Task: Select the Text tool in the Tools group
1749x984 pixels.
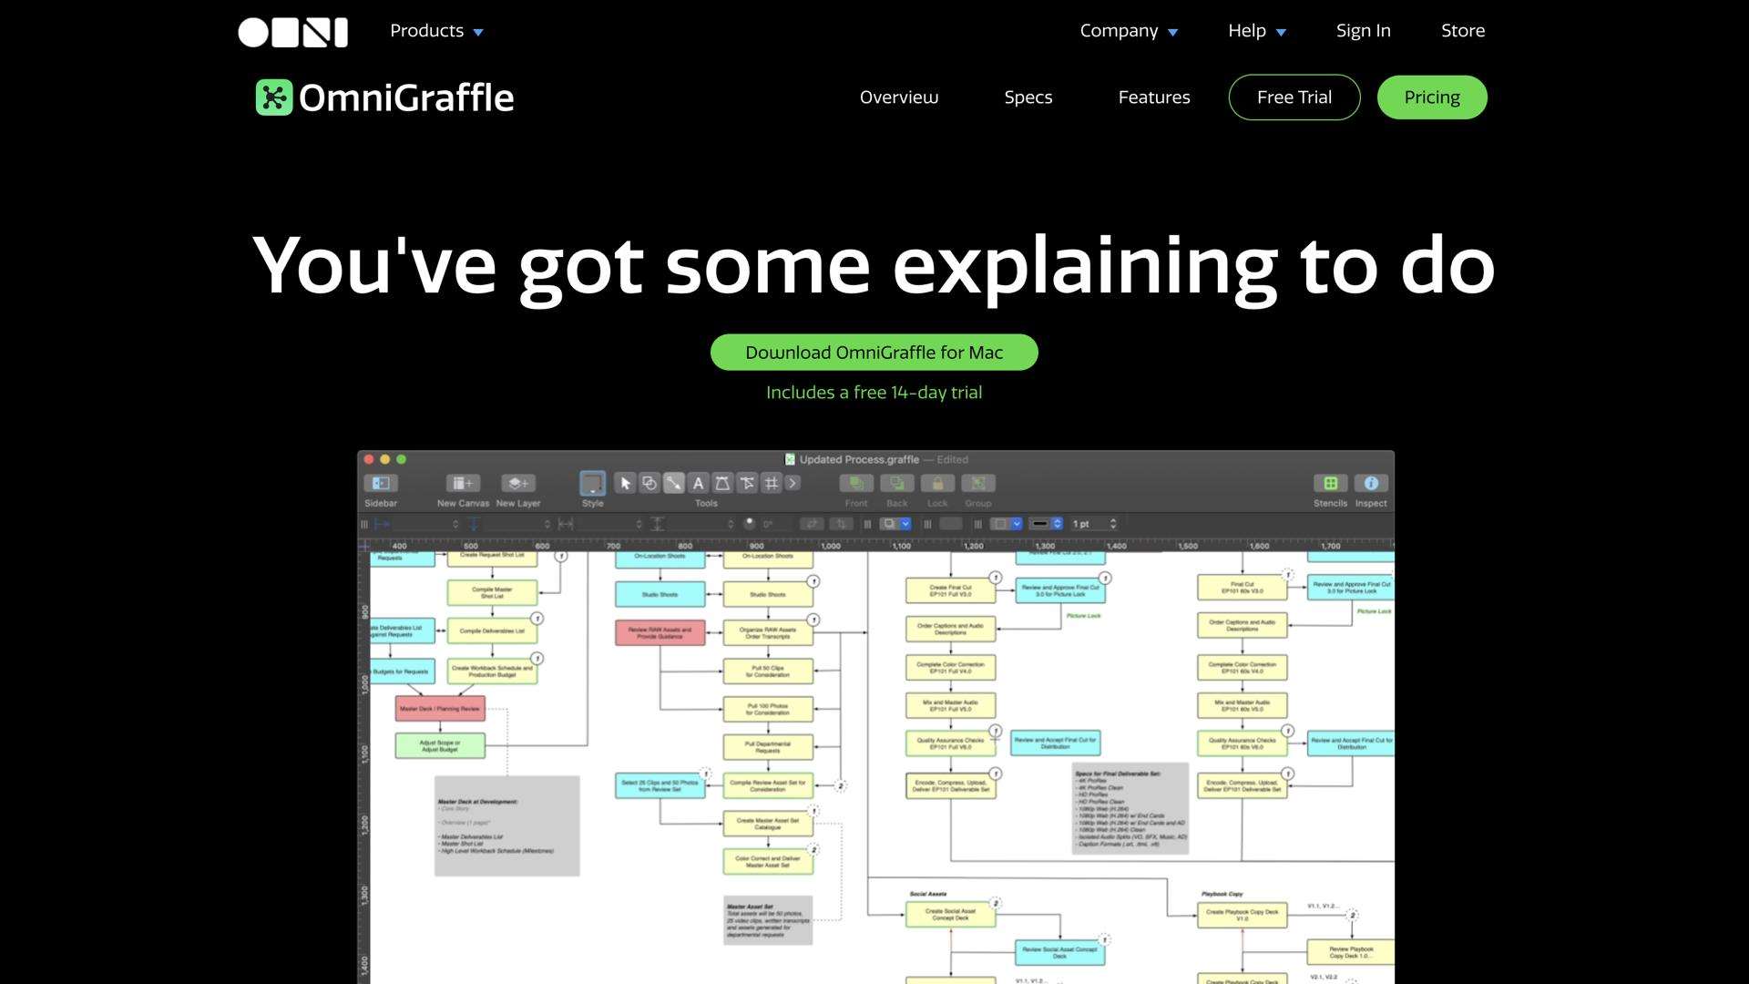Action: click(698, 484)
